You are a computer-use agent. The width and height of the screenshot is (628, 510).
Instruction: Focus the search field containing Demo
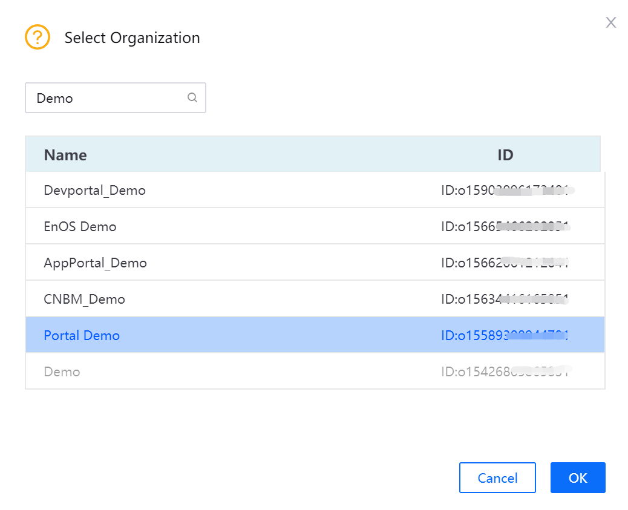point(109,98)
